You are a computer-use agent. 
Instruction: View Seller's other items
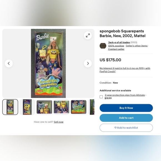click(x=137, y=46)
